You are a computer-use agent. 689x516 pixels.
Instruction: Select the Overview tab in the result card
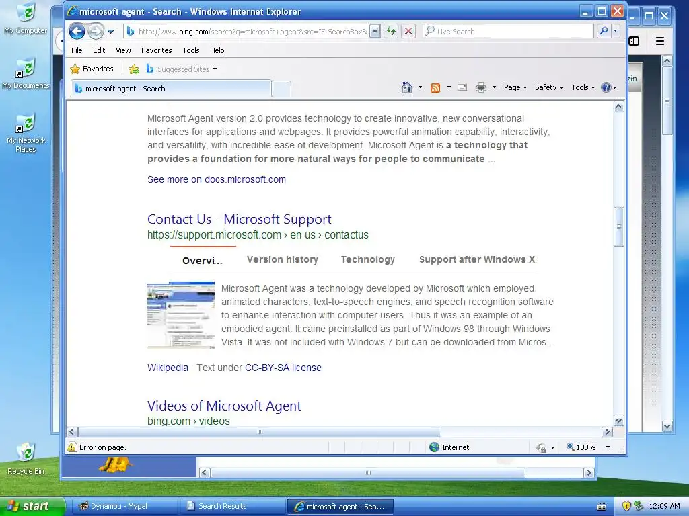pyautogui.click(x=203, y=261)
